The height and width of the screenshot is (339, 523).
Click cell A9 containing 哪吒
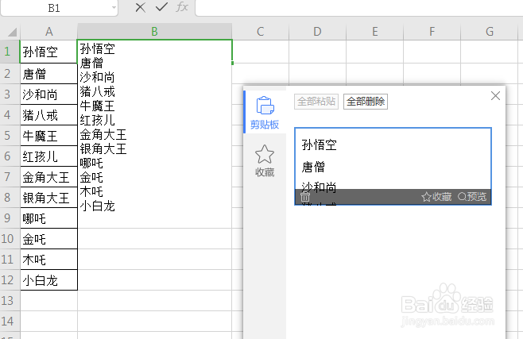click(48, 218)
